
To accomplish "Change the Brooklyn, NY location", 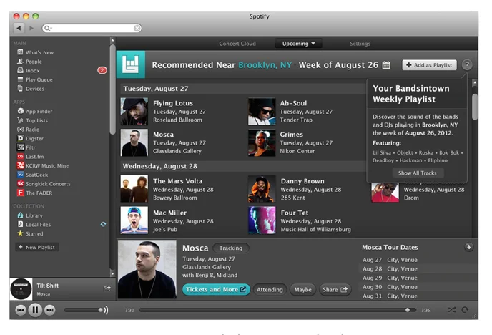I will [265, 65].
